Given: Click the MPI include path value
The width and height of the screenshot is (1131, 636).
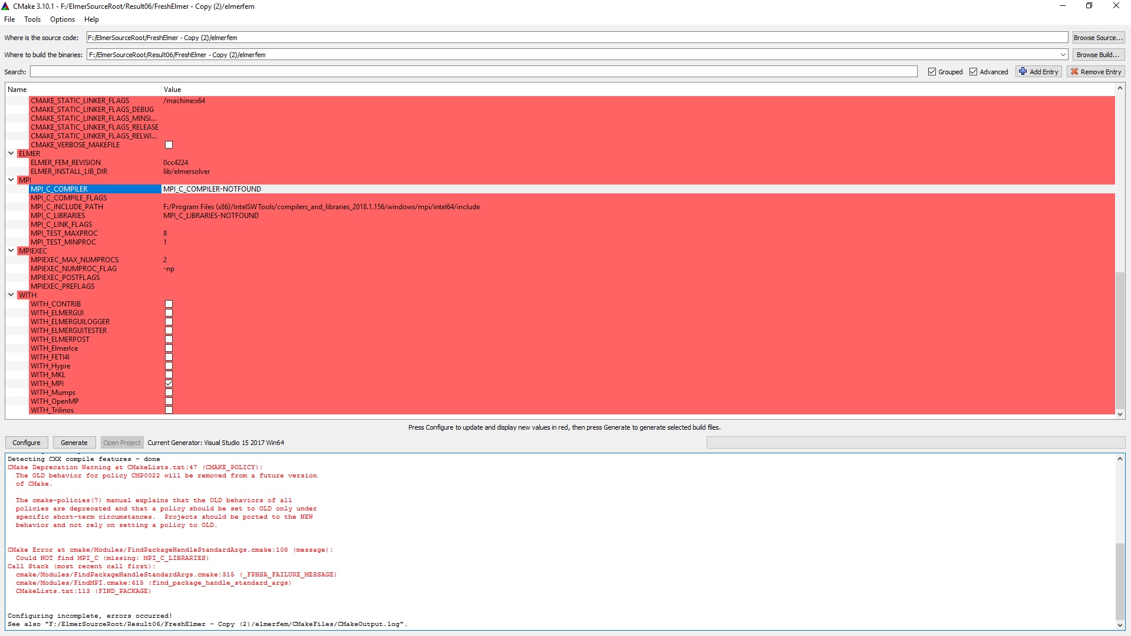Looking at the screenshot, I should coord(321,207).
